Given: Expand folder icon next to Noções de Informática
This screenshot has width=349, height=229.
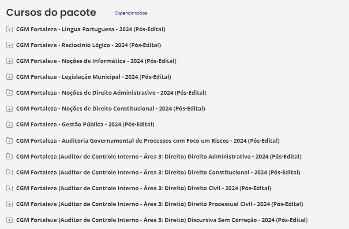Looking at the screenshot, I should point(9,61).
